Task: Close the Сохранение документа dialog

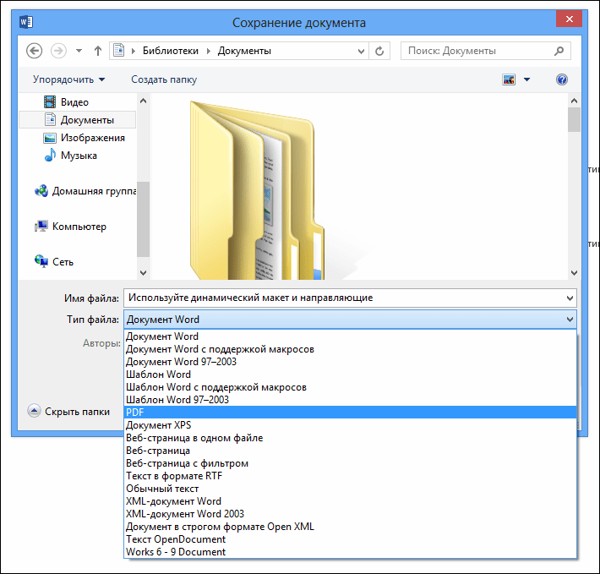Action: tap(569, 19)
